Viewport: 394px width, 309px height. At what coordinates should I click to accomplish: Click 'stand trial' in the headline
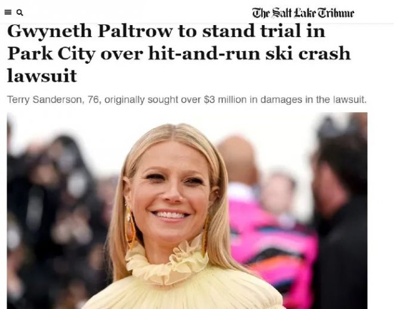[x=252, y=31]
